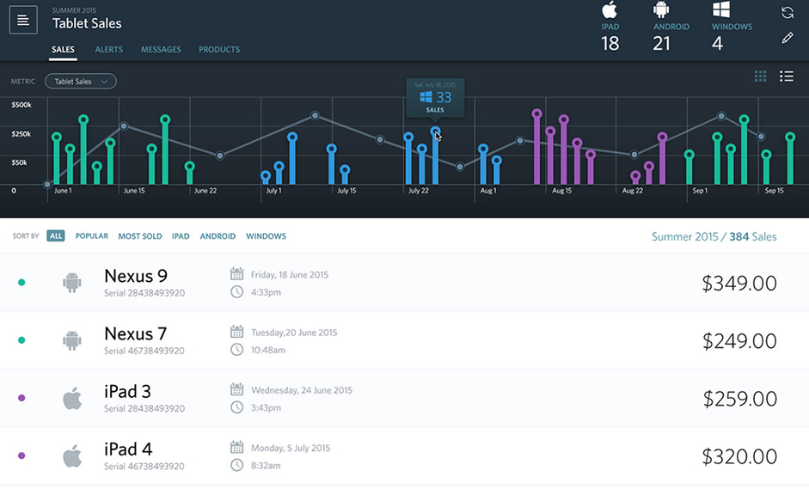
Task: Click the July 22 axis label
Action: coord(419,190)
